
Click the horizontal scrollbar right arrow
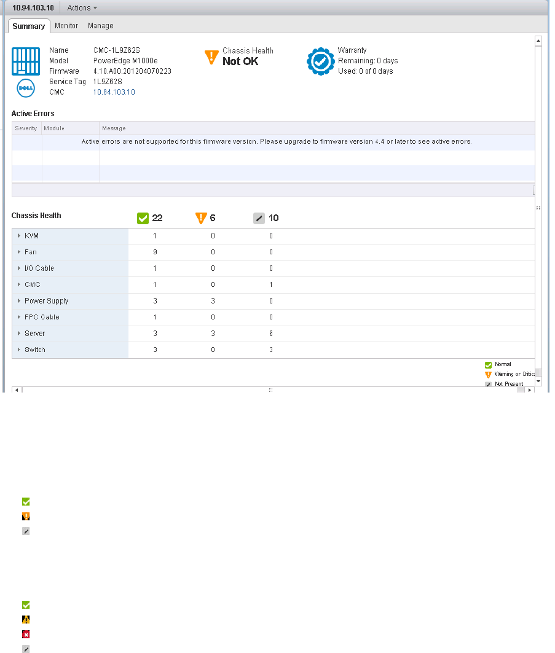(530, 390)
